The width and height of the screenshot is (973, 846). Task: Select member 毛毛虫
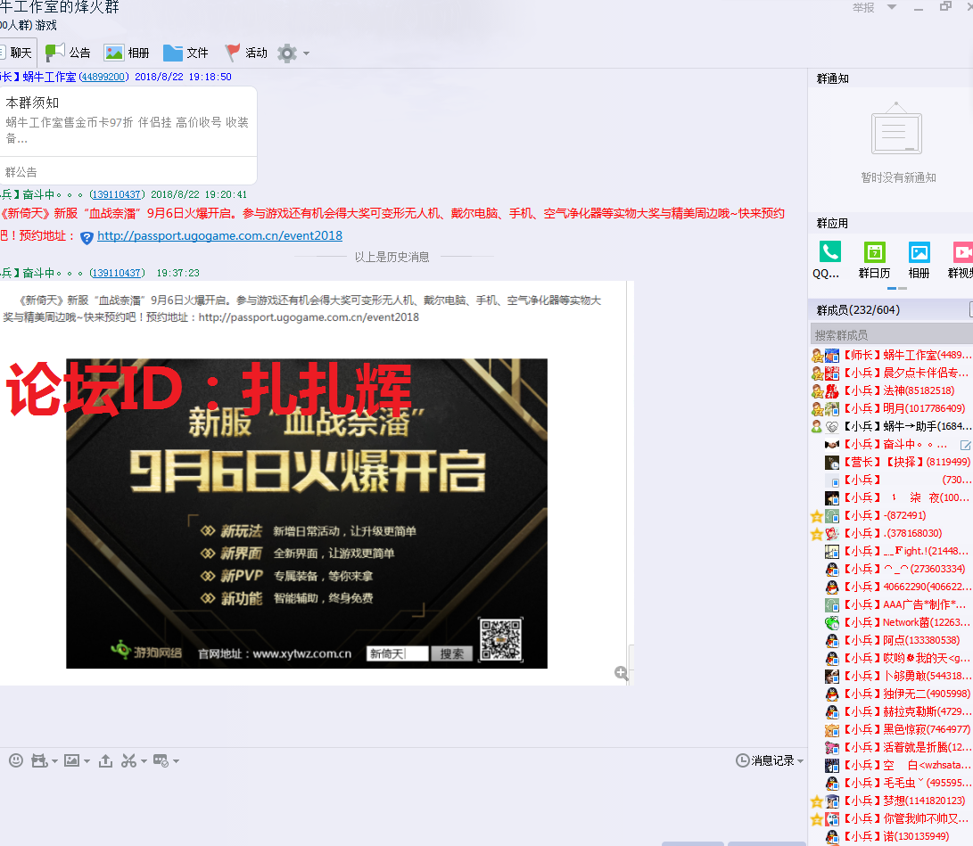coord(891,784)
